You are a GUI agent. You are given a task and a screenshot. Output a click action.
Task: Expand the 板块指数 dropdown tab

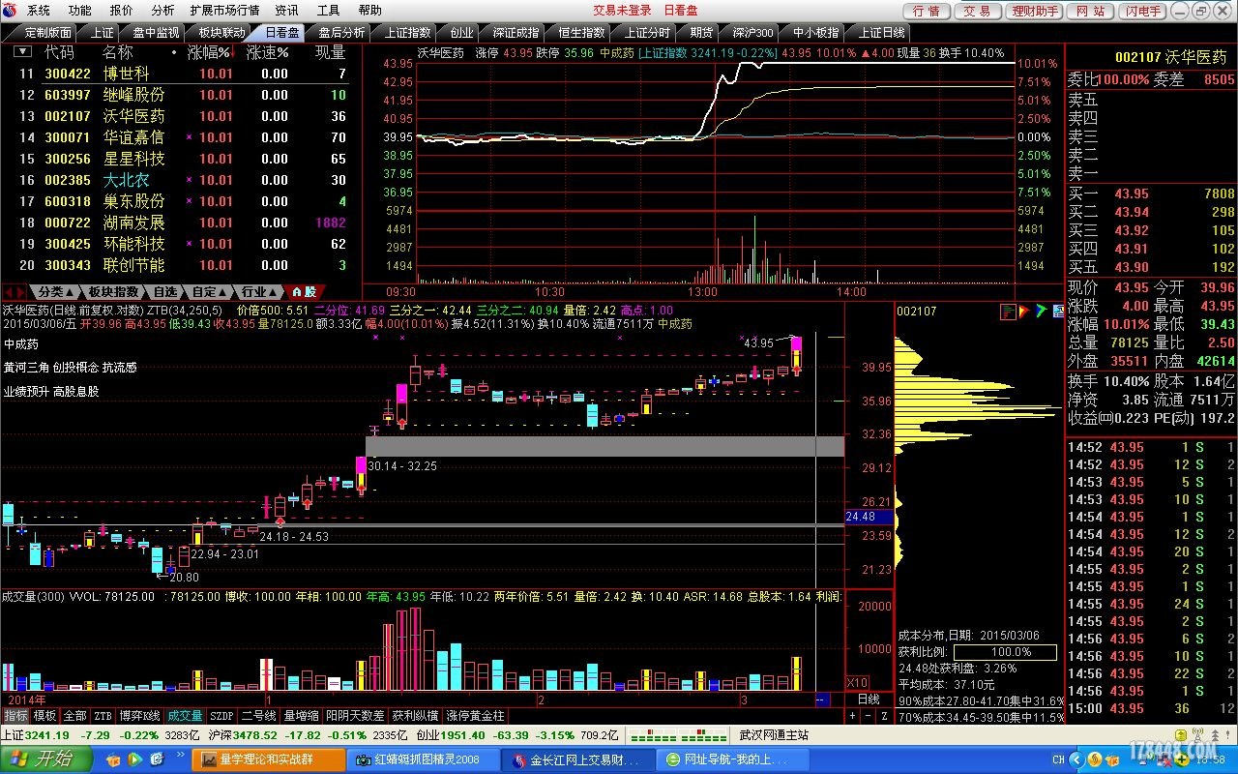114,291
